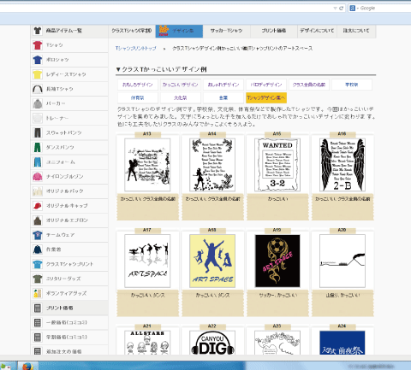Launch Firefox from the Windows taskbar
The image size is (411, 370).
click(x=28, y=366)
